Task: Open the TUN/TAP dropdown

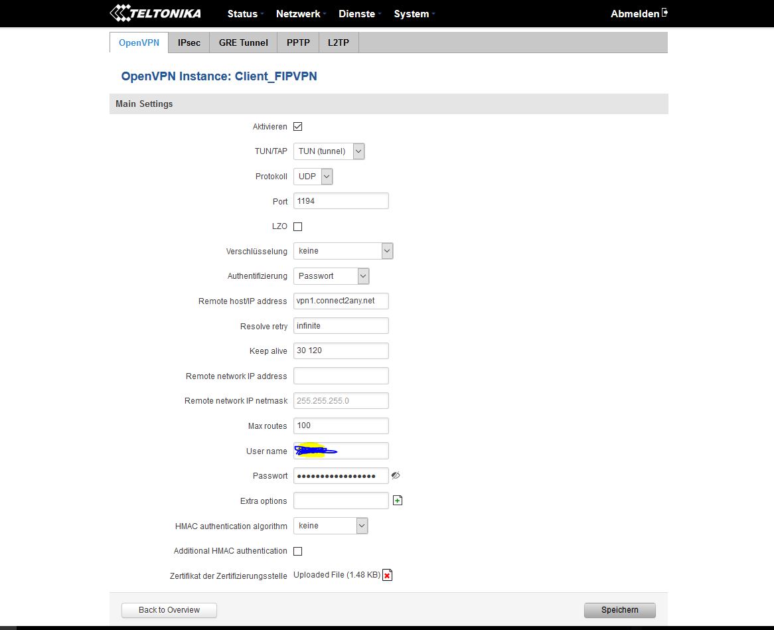Action: click(329, 151)
